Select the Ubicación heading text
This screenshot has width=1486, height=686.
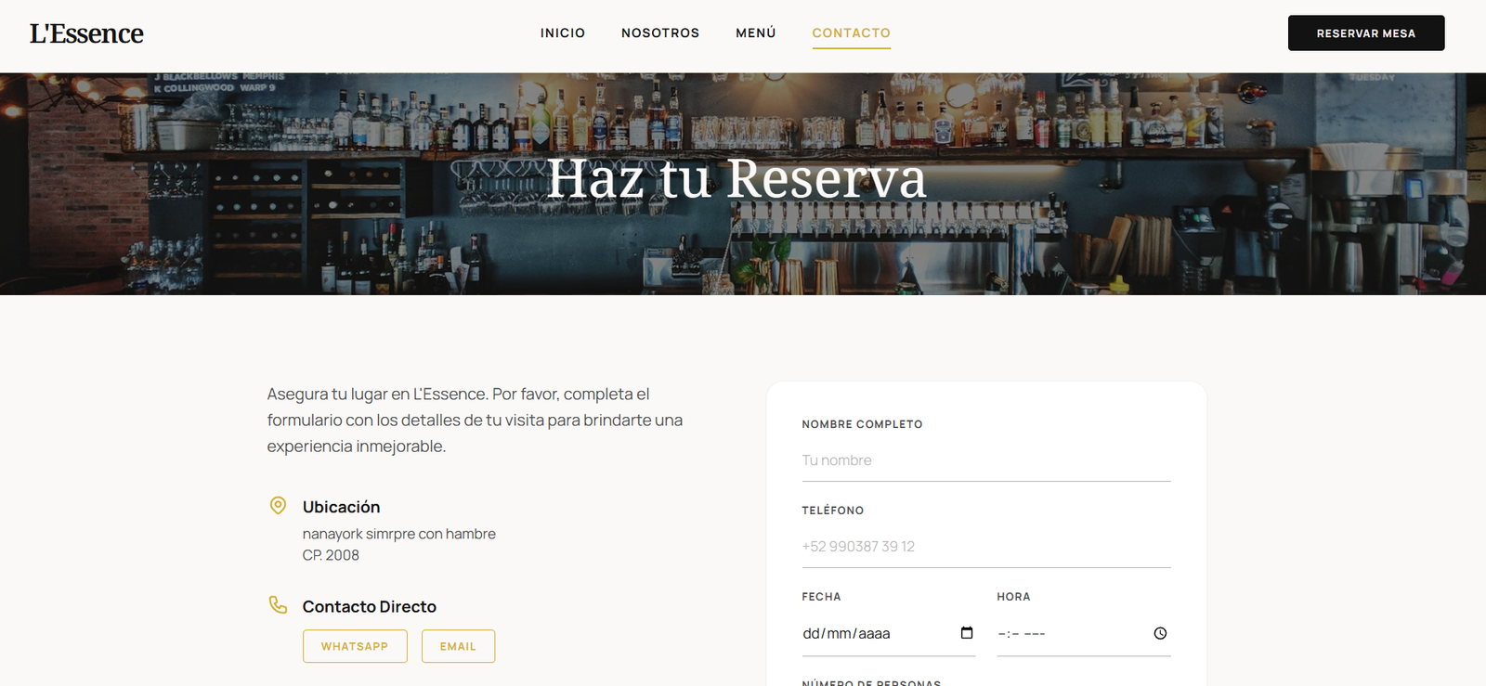click(x=342, y=507)
